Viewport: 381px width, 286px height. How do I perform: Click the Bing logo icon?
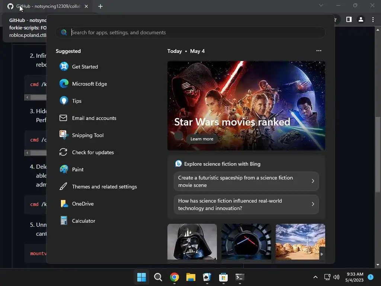tap(178, 164)
